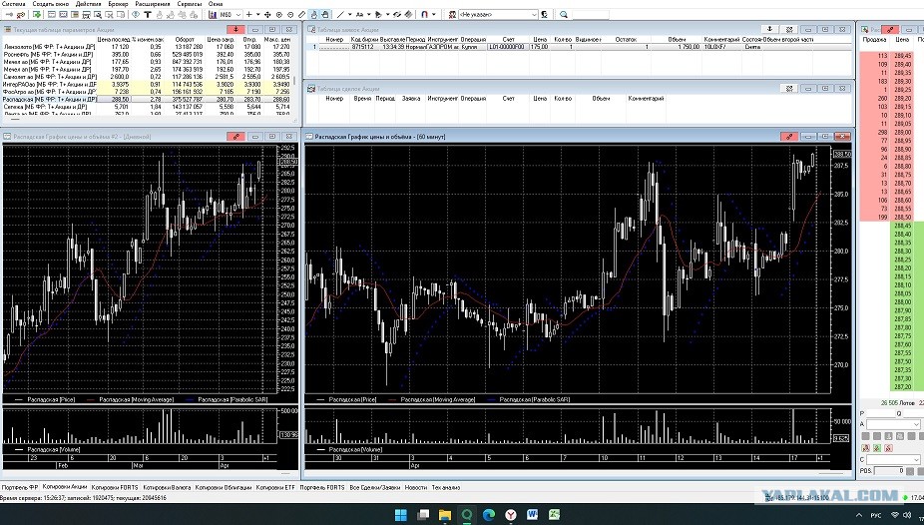Click the grid icon in the deals table title bar
Image resolution: width=924 pixels, height=525 pixels.
pos(789,89)
